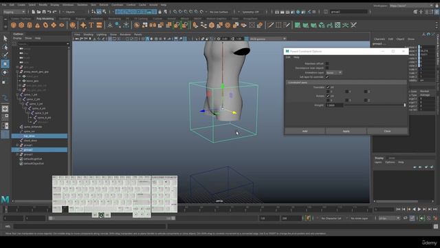
Task: Pick the Lasso select tool
Action: pyautogui.click(x=5, y=47)
